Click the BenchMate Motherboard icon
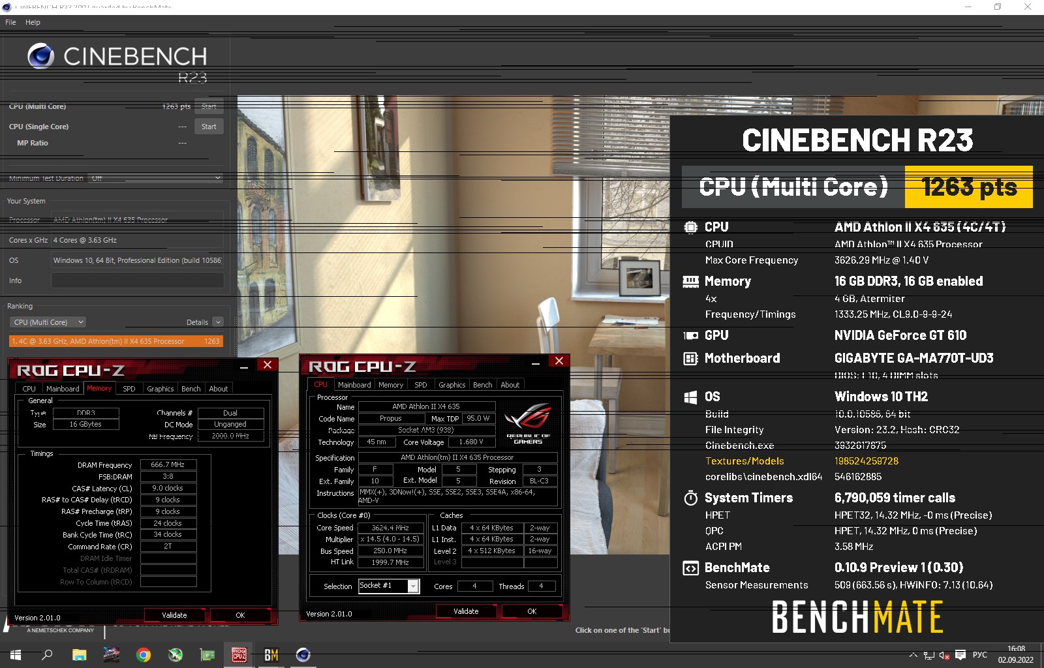 tap(690, 358)
